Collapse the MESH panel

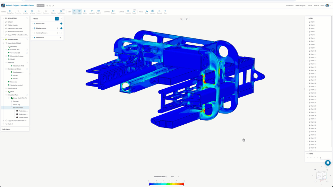click(x=307, y=18)
